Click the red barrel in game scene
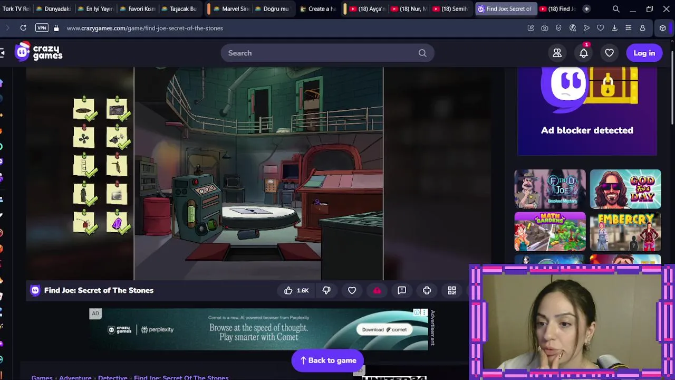The image size is (675, 380). pos(157,216)
